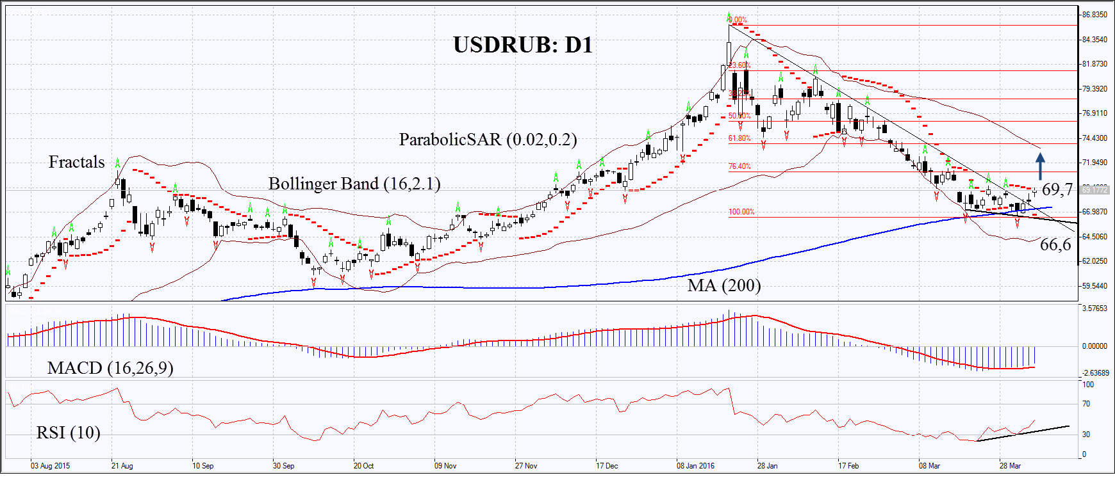Select the 28 Jan date label
The width and height of the screenshot is (1115, 480).
[767, 466]
